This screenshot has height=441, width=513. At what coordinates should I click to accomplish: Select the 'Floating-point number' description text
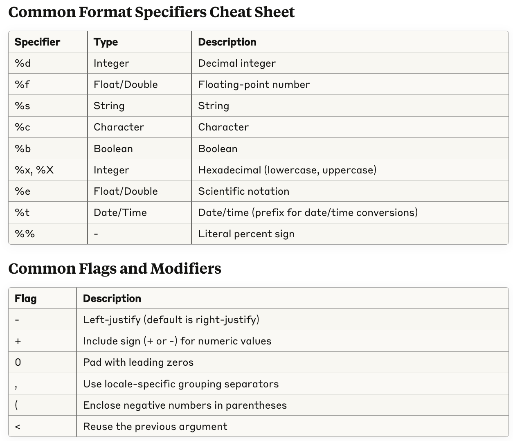point(254,84)
